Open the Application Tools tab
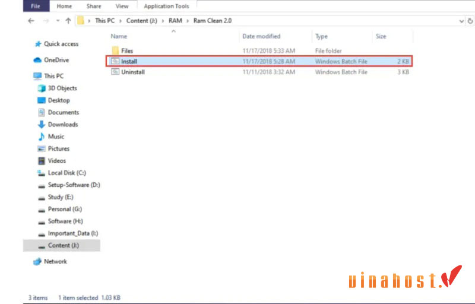The image size is (475, 304). pyautogui.click(x=166, y=6)
